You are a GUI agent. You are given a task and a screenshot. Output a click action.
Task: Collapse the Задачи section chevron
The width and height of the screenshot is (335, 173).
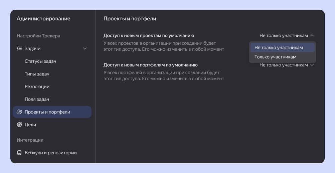pyautogui.click(x=85, y=48)
